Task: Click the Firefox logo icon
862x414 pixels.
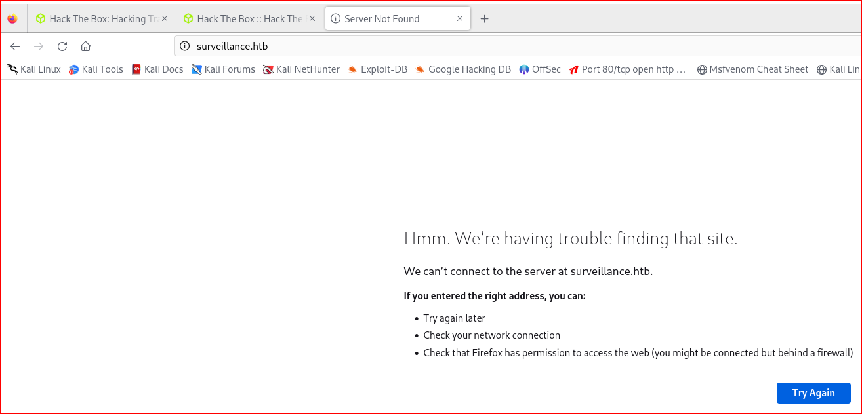Action: [x=12, y=19]
